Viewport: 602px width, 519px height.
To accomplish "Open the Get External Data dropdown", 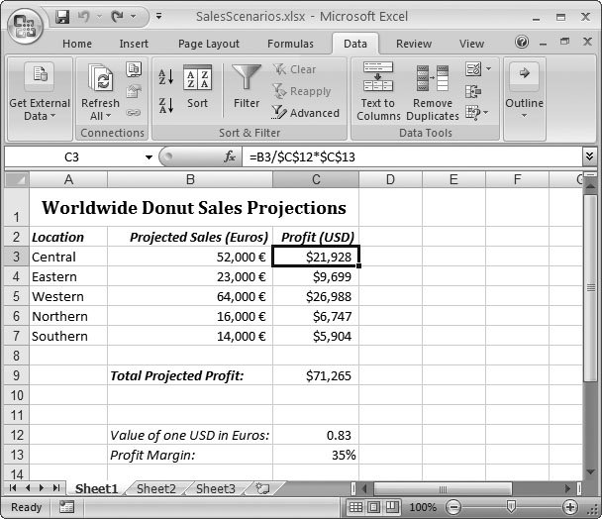I will click(40, 116).
